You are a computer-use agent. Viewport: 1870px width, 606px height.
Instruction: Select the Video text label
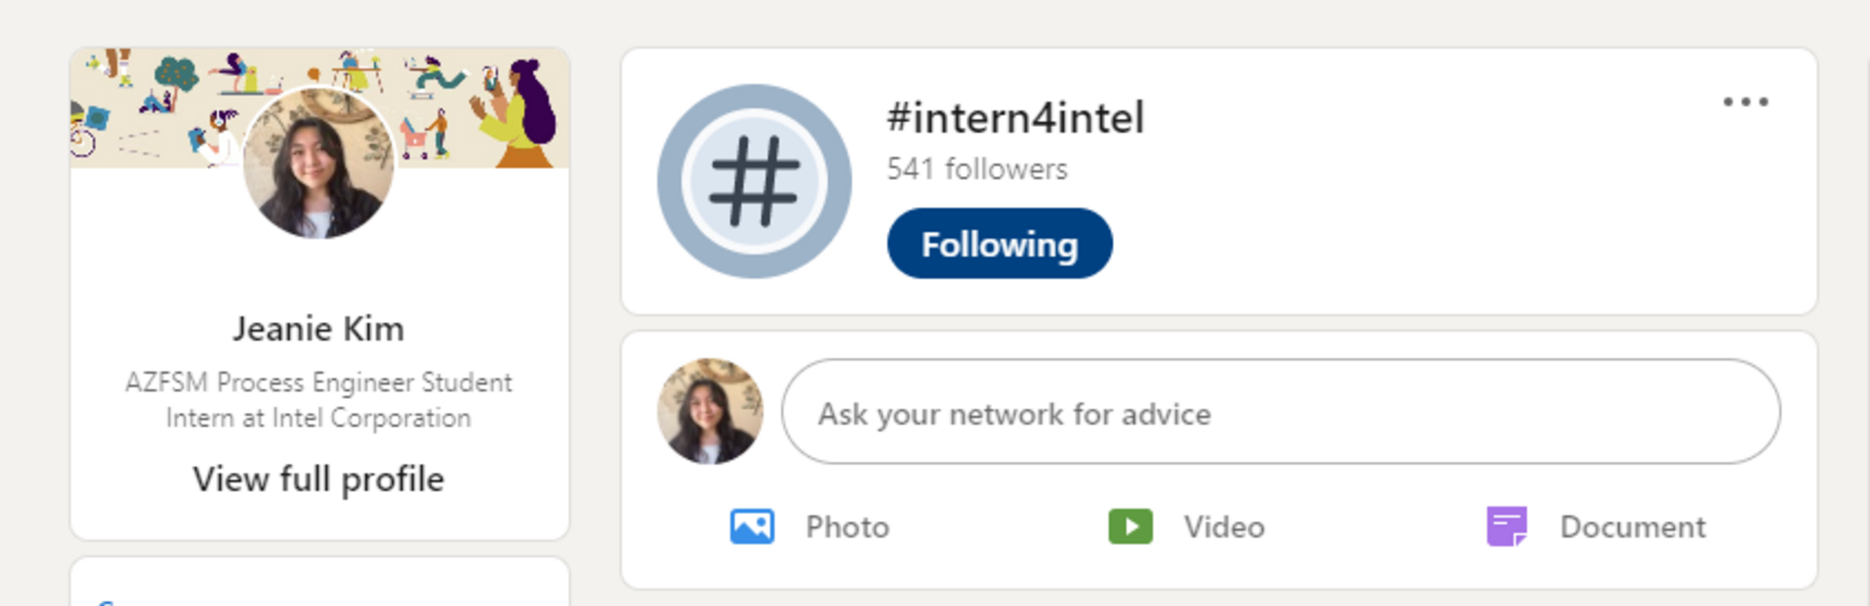point(1224,527)
